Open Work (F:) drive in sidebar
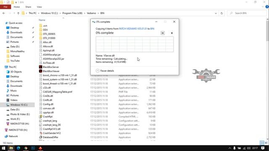This screenshot has width=269, height=151. pos(15,119)
